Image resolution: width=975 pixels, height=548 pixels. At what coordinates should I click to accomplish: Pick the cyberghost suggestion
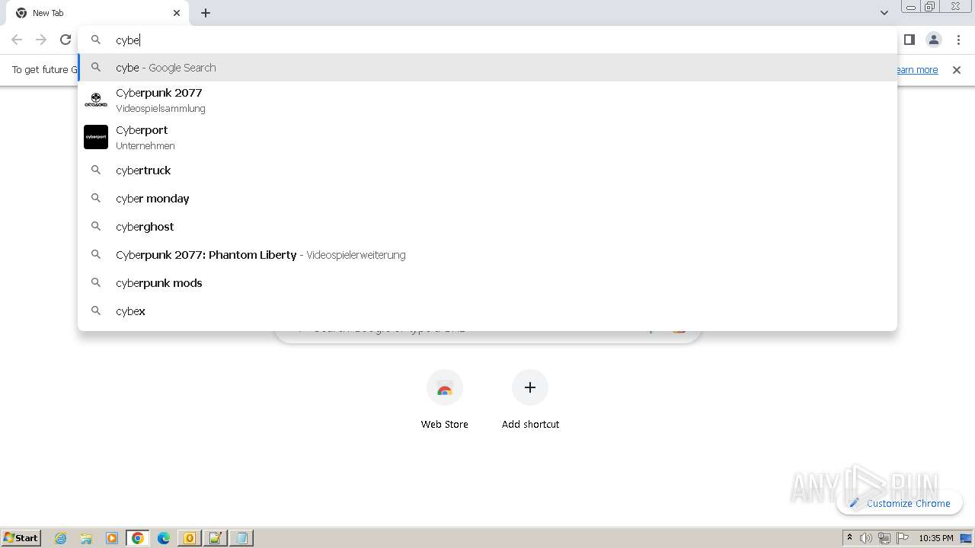tap(487, 227)
